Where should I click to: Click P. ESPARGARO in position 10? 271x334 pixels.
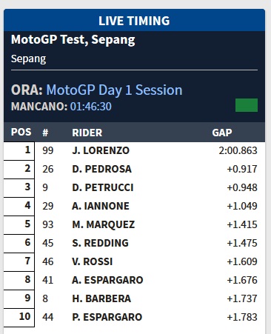click(107, 317)
